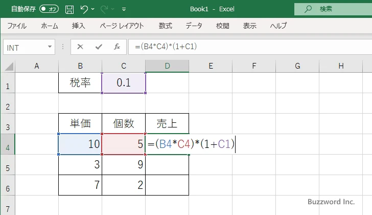Screen dimensions: 372x215
Task: Select column E header
Action: coord(211,66)
